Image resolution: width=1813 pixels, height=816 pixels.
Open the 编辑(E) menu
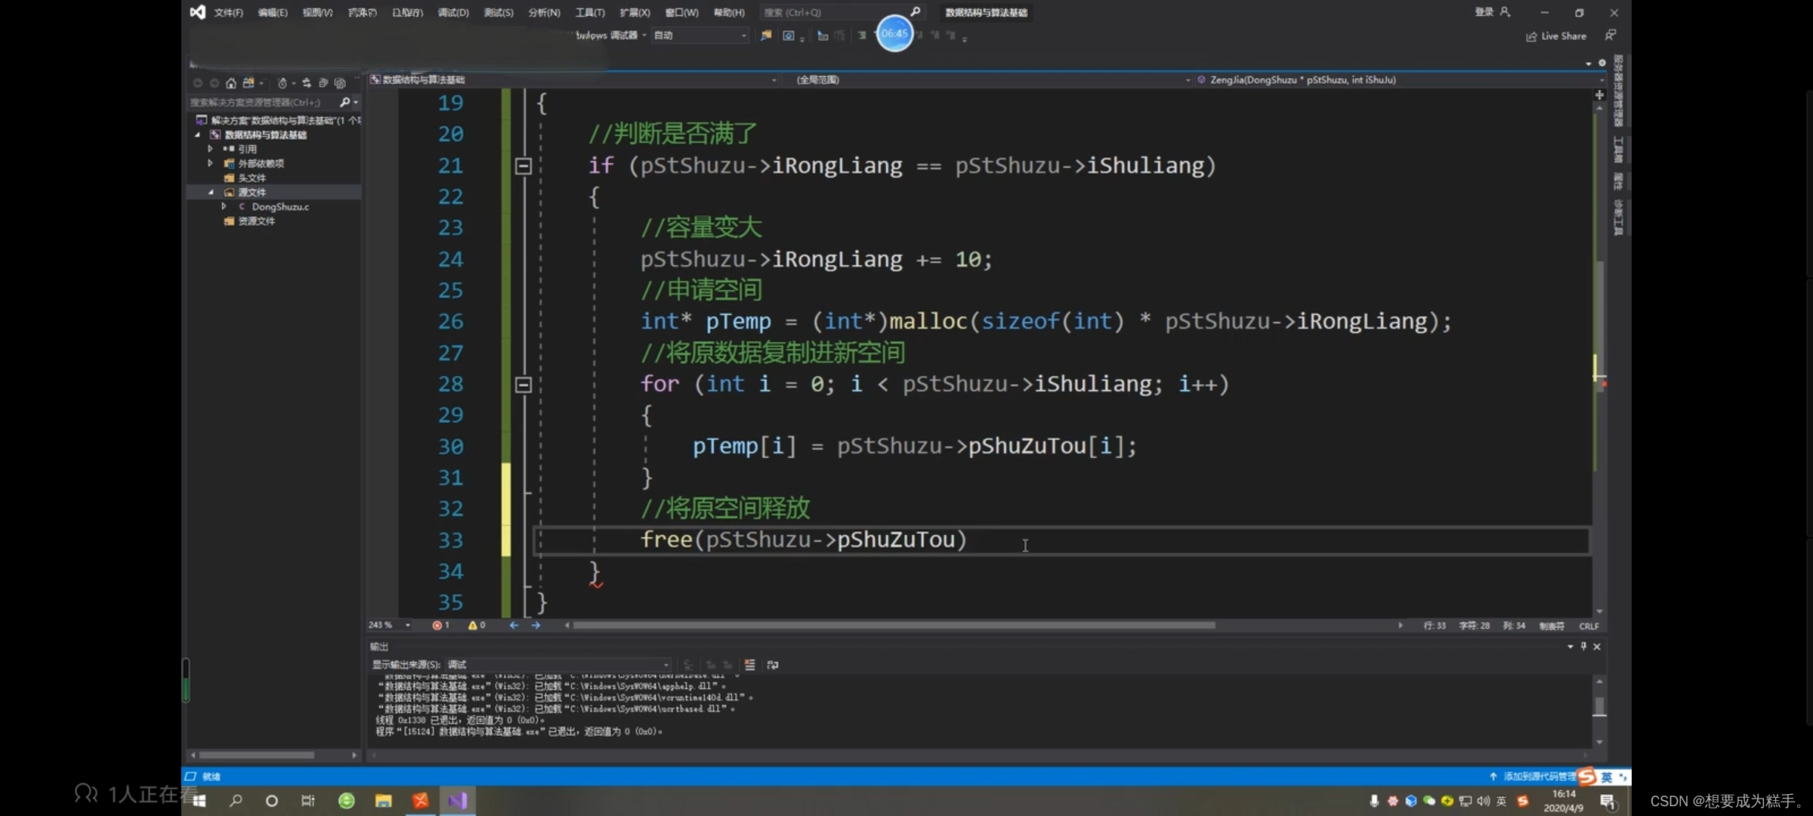273,12
